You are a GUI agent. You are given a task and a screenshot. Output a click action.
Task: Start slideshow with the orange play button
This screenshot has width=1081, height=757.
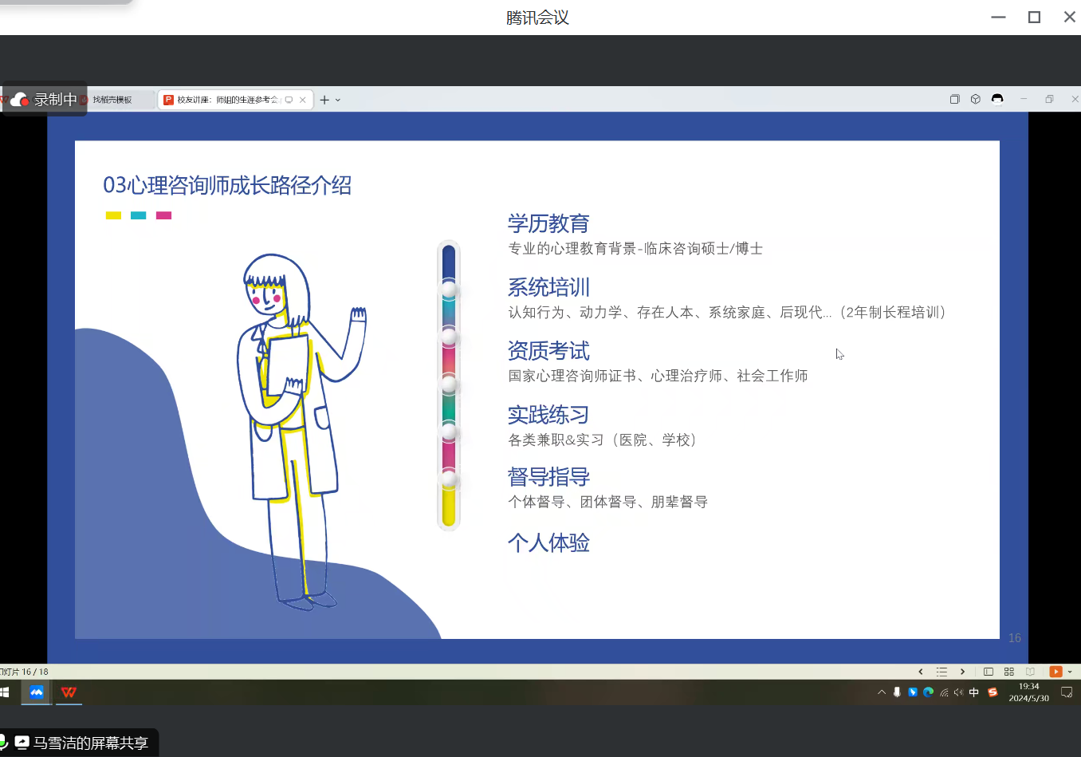(1055, 672)
